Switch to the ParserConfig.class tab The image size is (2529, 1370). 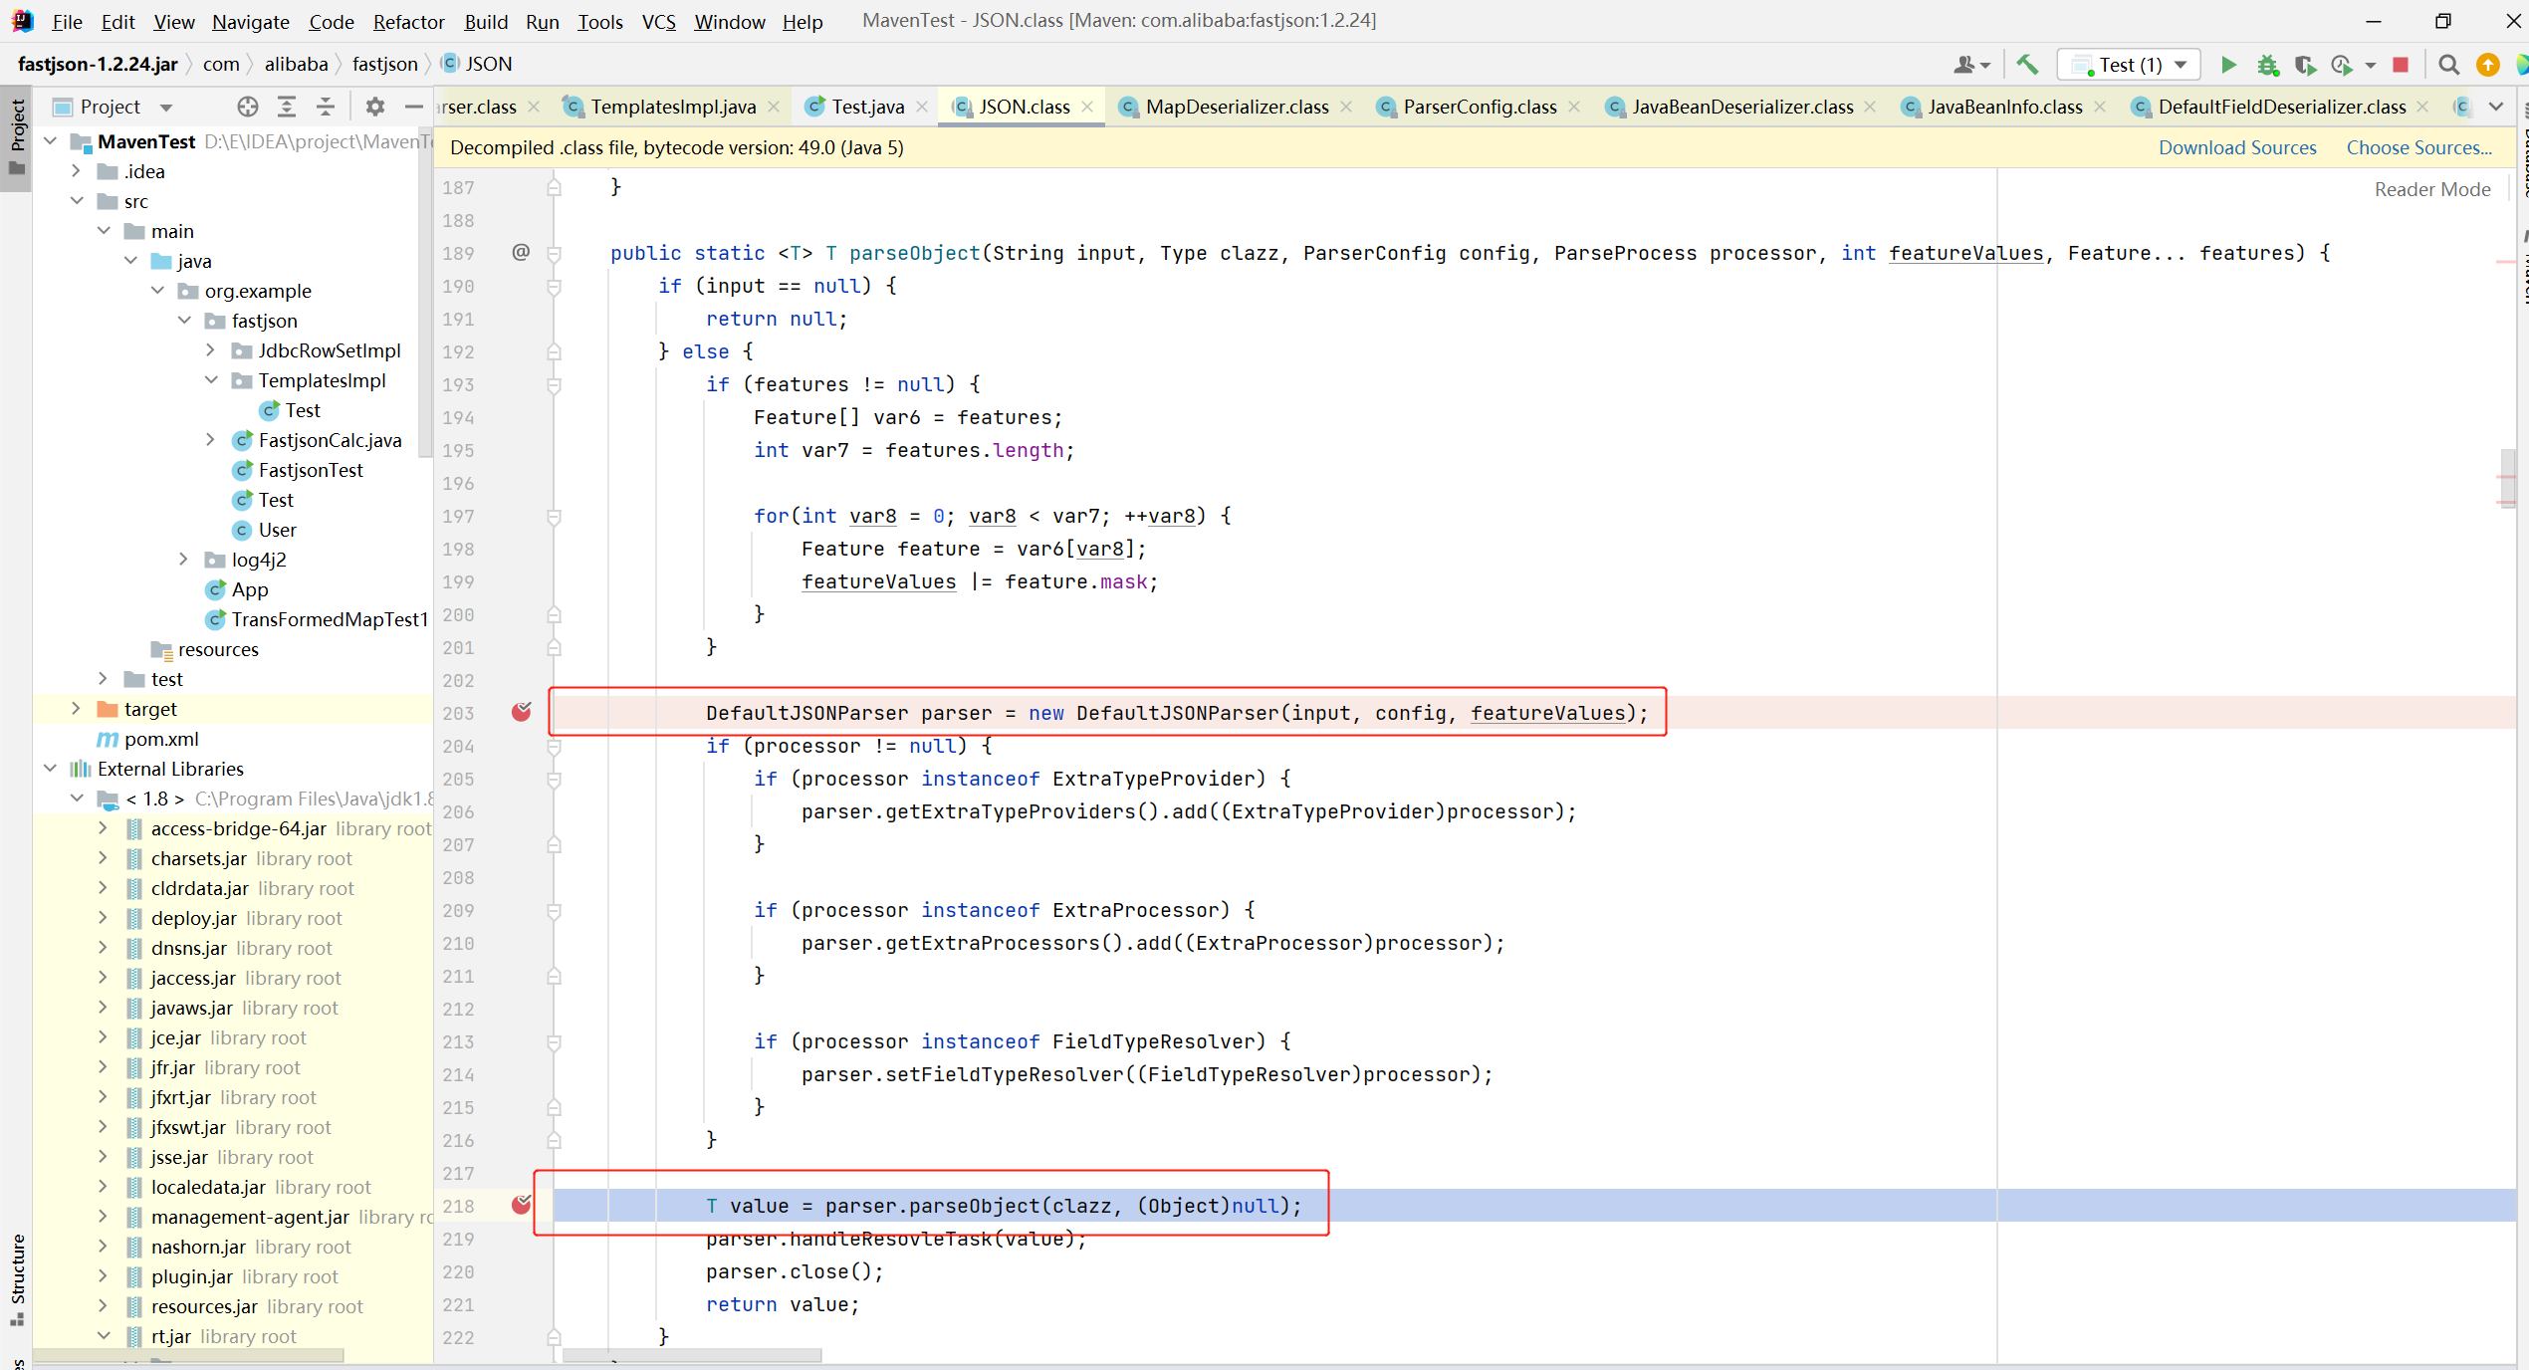[1479, 107]
